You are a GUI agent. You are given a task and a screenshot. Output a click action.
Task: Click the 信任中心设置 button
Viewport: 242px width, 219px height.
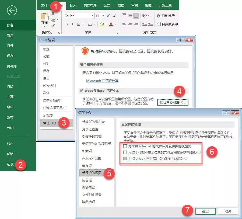(173, 102)
